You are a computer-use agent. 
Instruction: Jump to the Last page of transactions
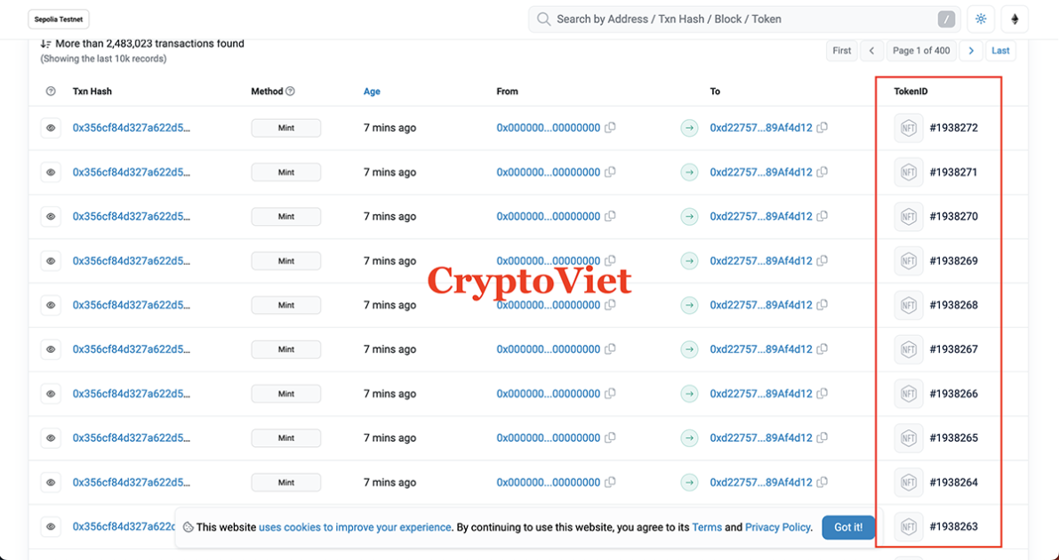coord(1000,50)
